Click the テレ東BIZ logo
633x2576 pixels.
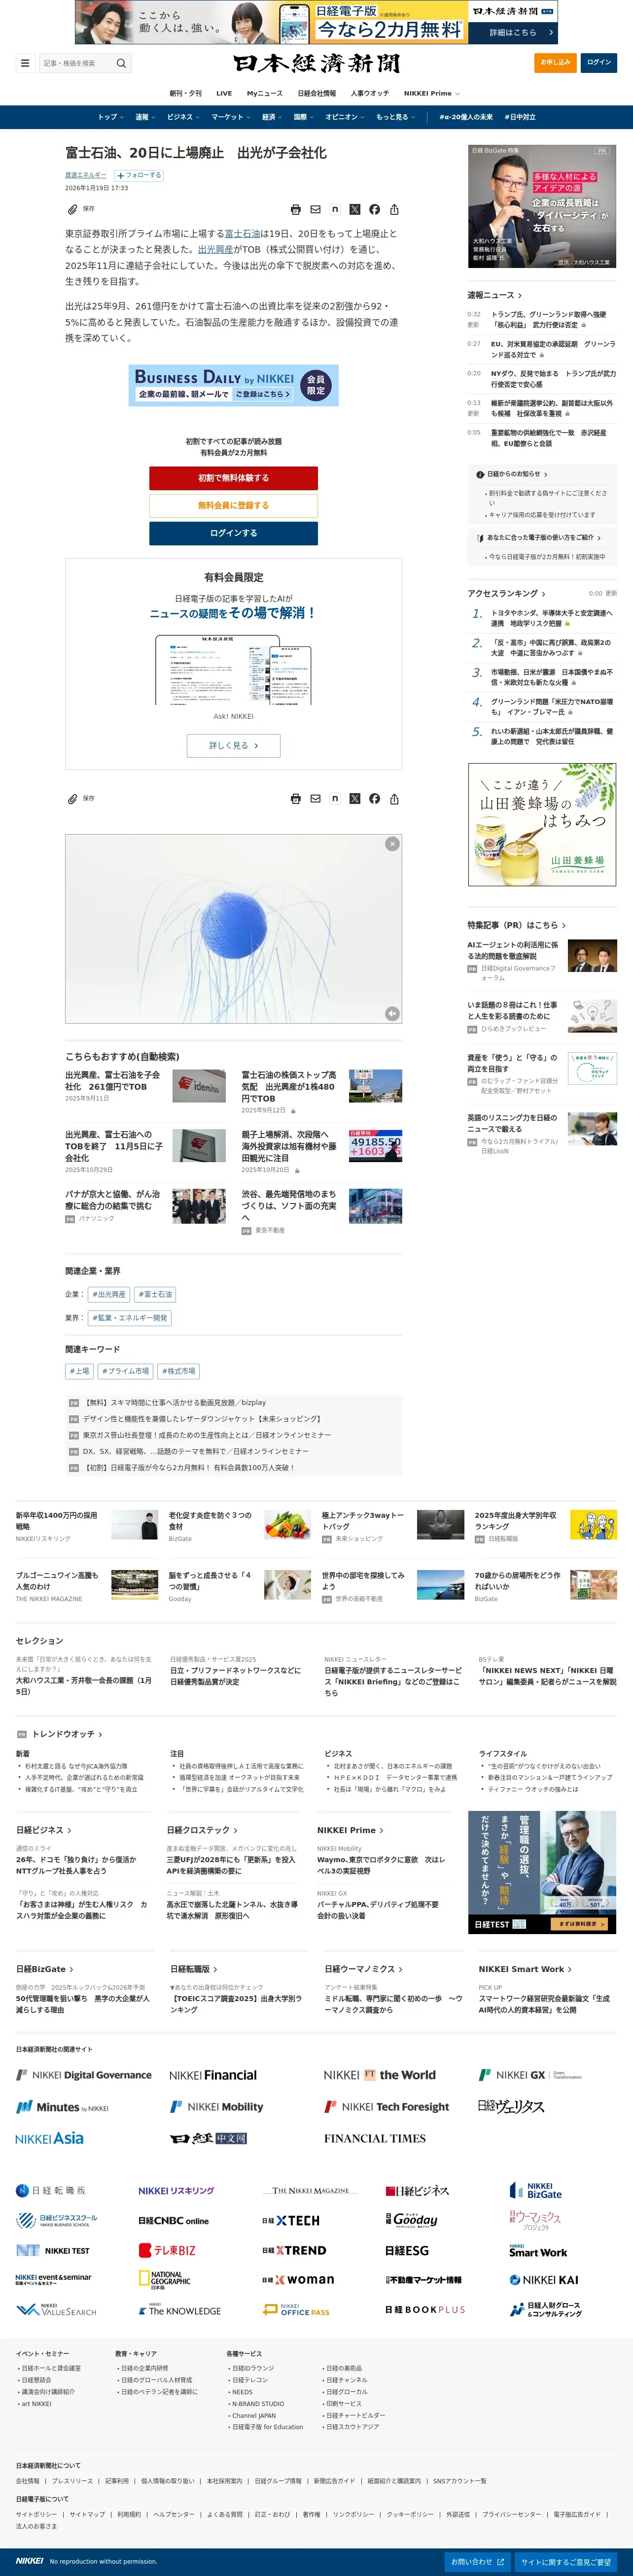[167, 2250]
